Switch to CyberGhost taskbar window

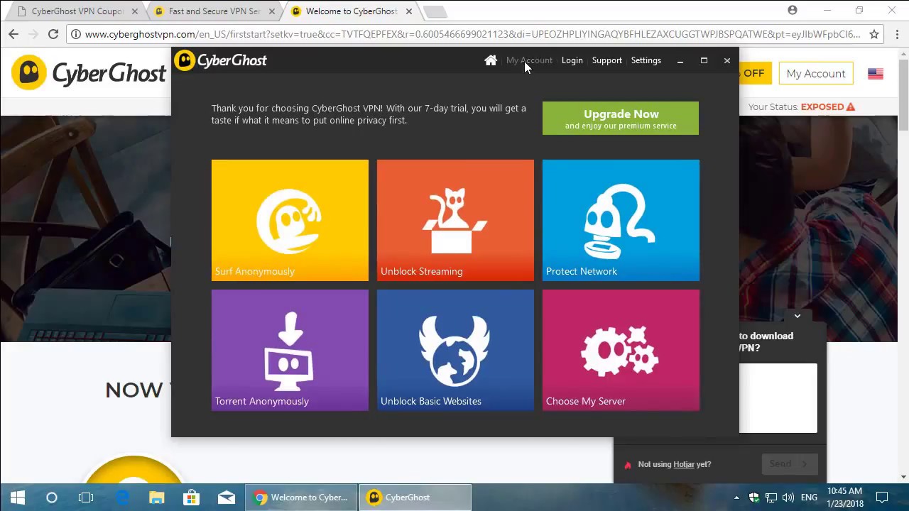click(415, 498)
